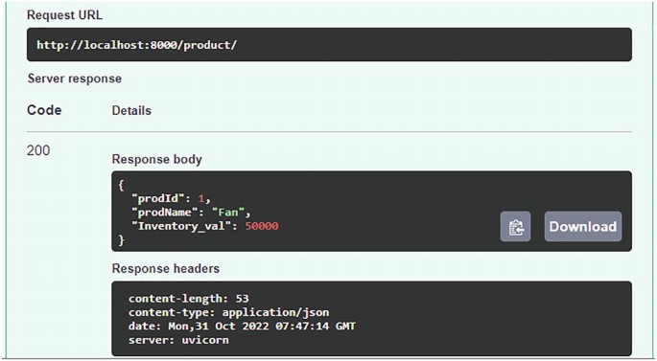Click the Response headers label
This screenshot has height=361, width=657.
coord(166,268)
